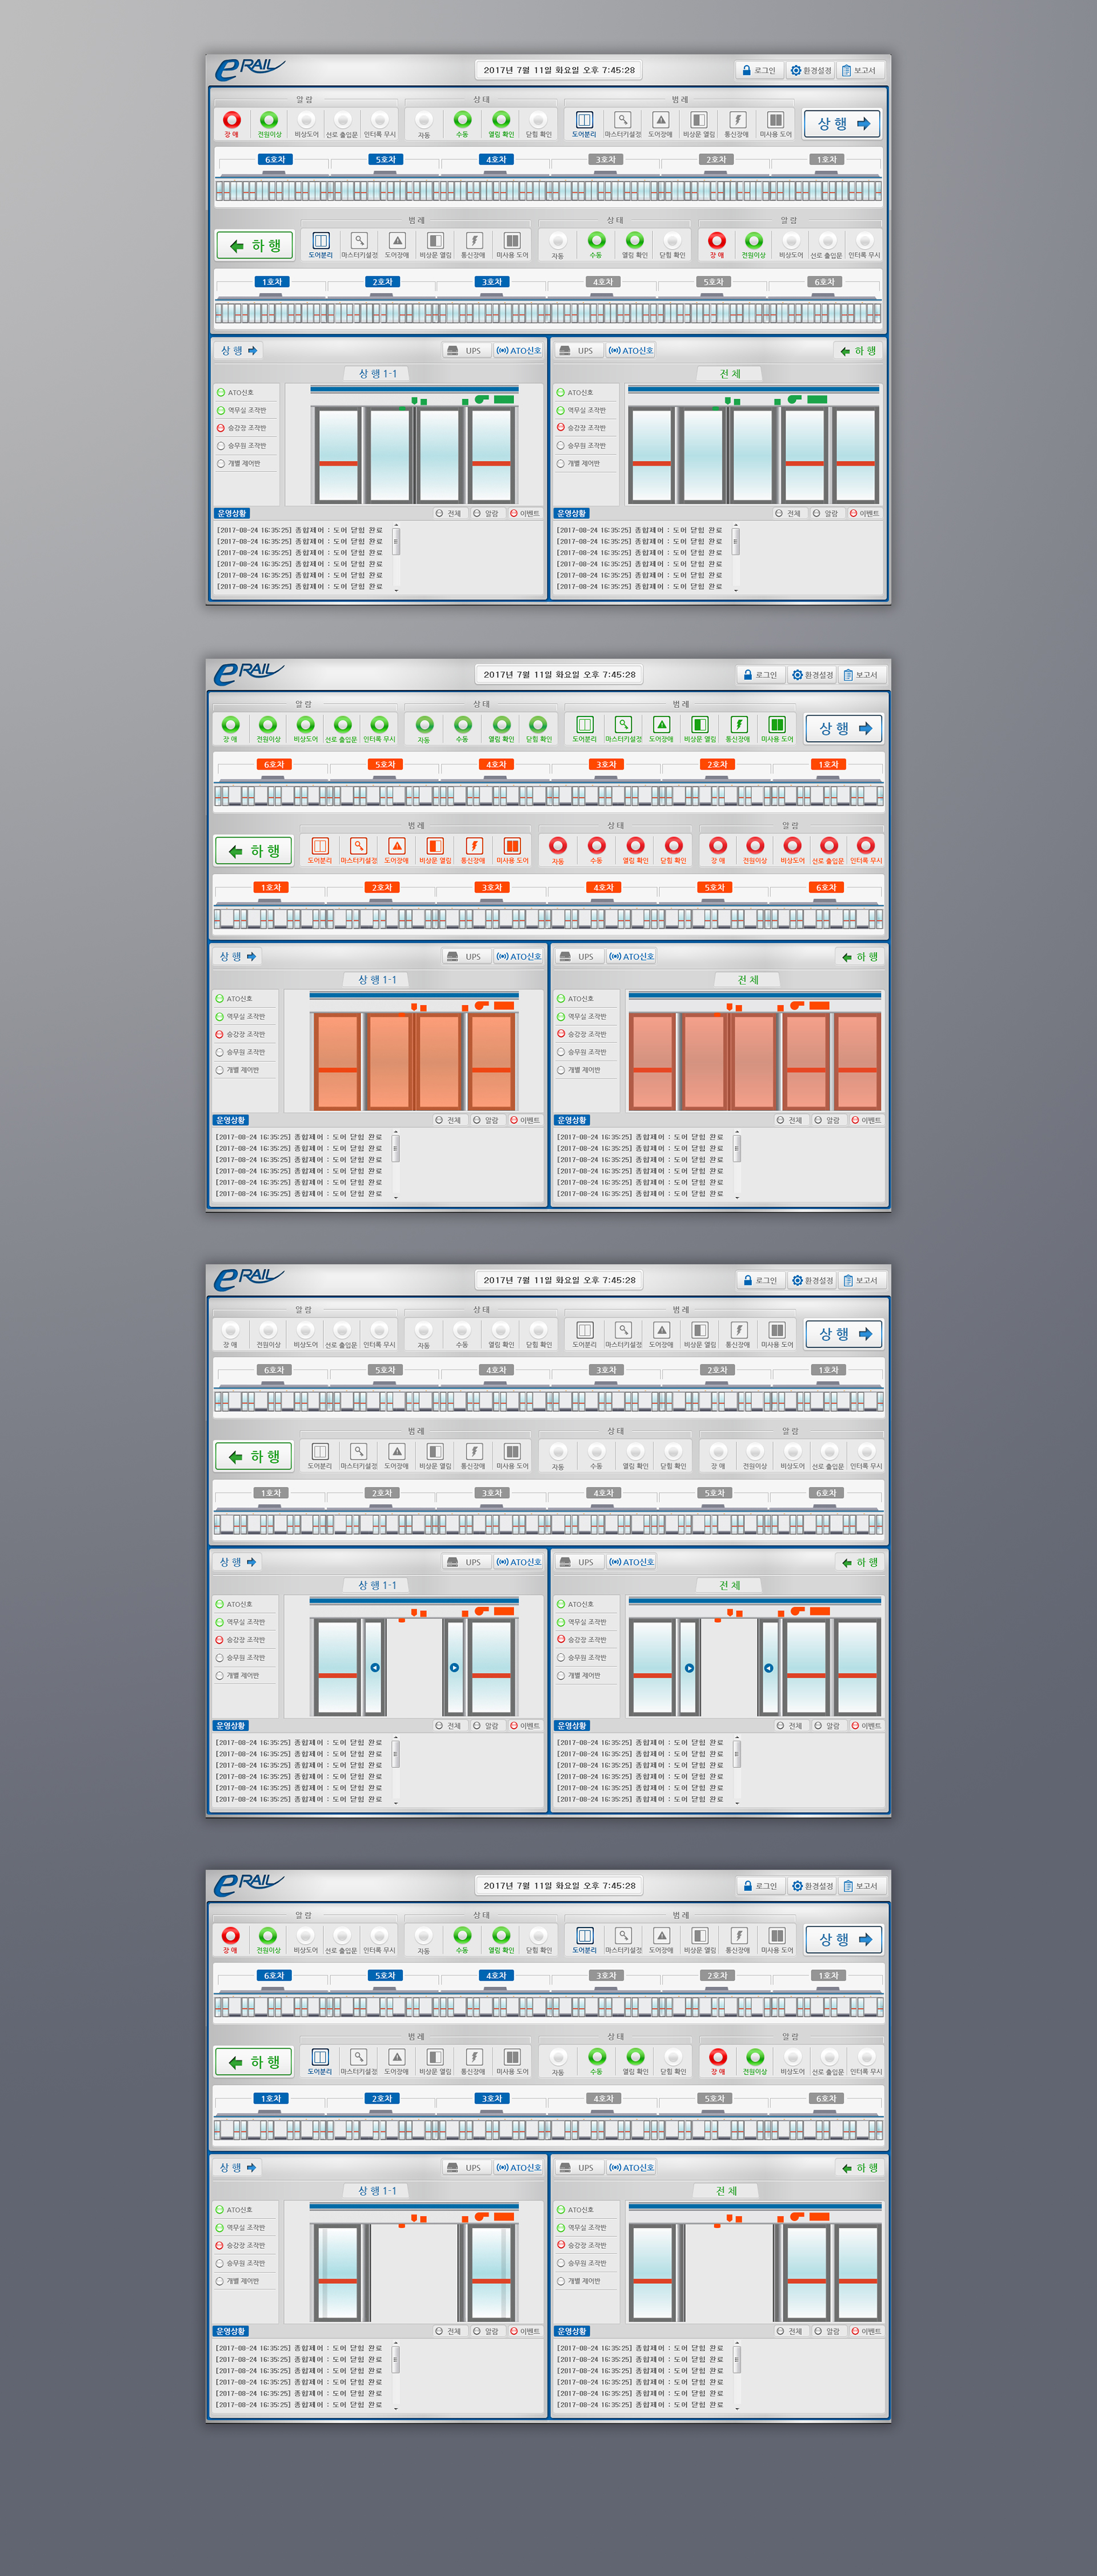Open 환경설정 in second screen

tap(812, 675)
